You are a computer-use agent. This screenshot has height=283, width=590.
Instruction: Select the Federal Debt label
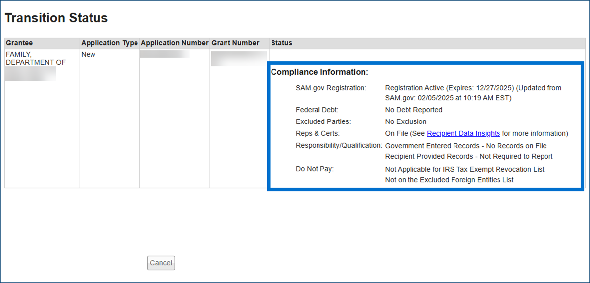coord(317,110)
